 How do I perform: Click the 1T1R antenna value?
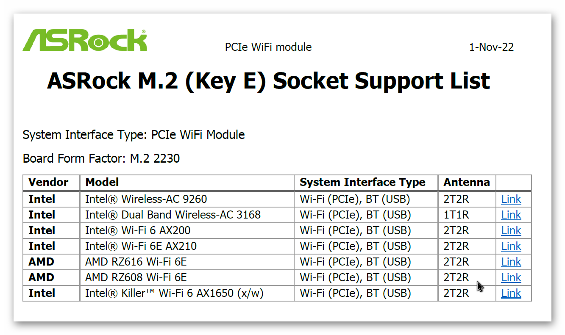coord(456,215)
